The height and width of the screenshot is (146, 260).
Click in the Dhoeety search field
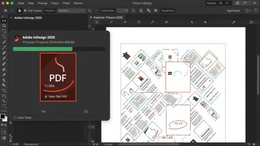coord(72,11)
